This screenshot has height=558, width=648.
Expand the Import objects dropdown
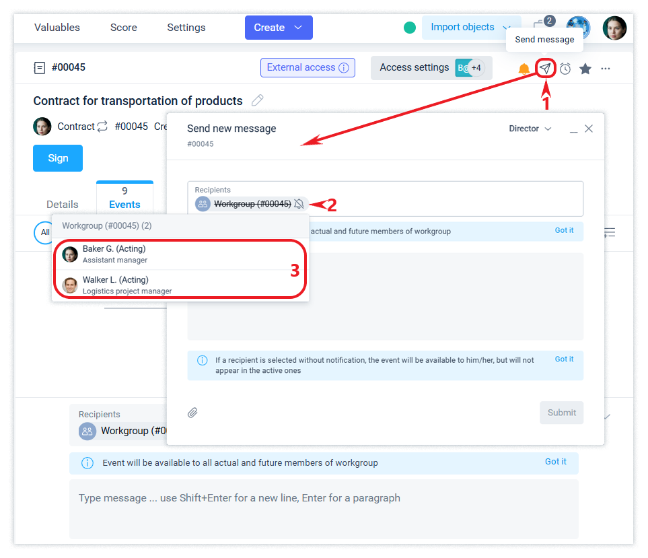tap(470, 28)
